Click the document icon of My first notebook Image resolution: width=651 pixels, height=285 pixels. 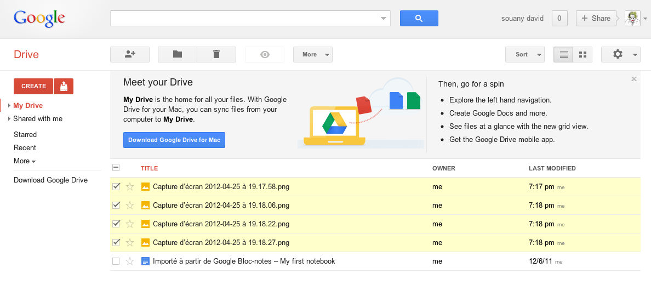(x=145, y=261)
